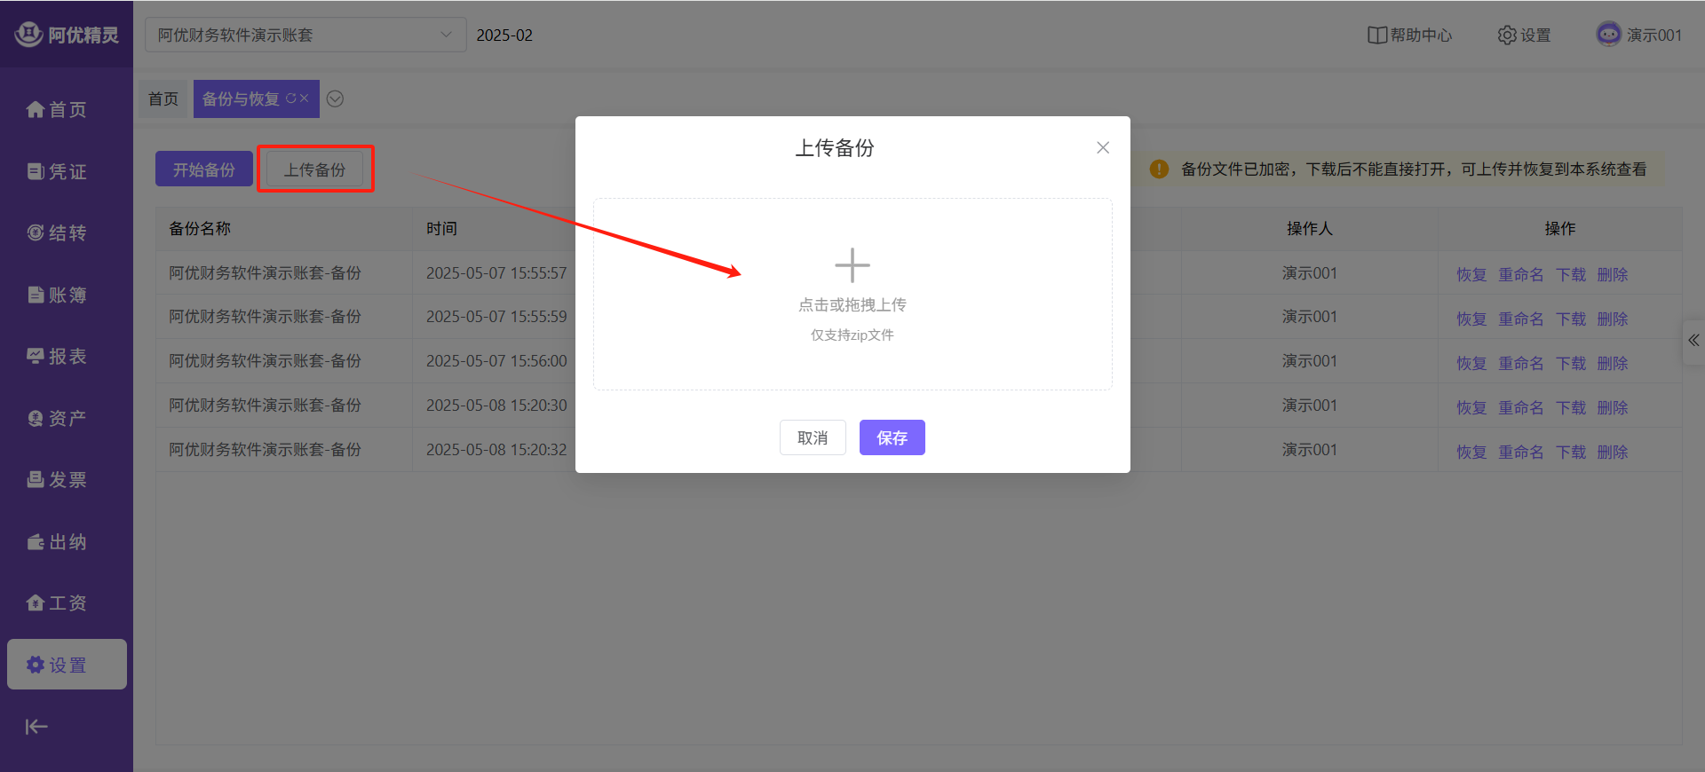Select the 备份与恢复 tab
The image size is (1705, 772).
pyautogui.click(x=241, y=99)
